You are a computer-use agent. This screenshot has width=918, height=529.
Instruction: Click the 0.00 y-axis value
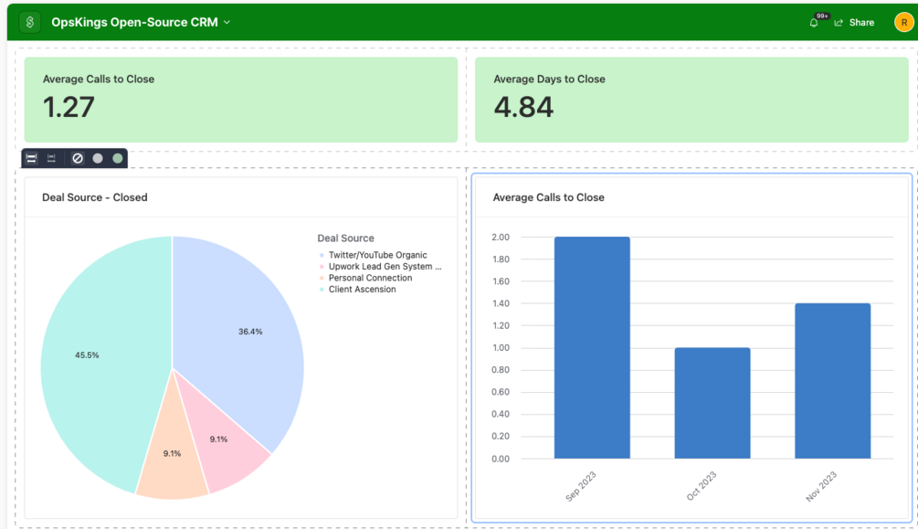[501, 459]
